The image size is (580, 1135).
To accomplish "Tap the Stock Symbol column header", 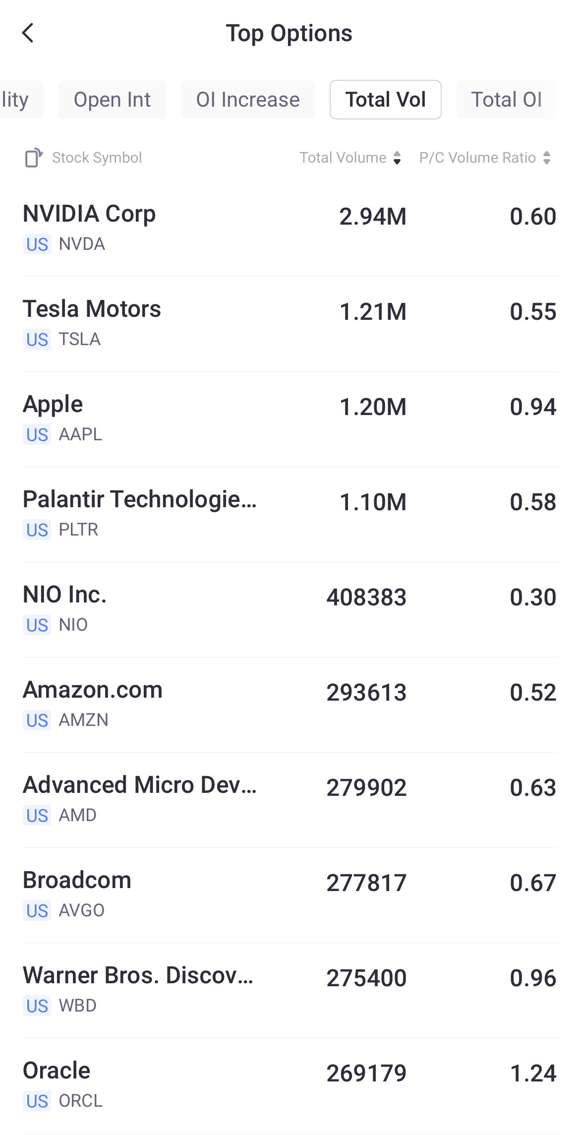I will (x=97, y=158).
